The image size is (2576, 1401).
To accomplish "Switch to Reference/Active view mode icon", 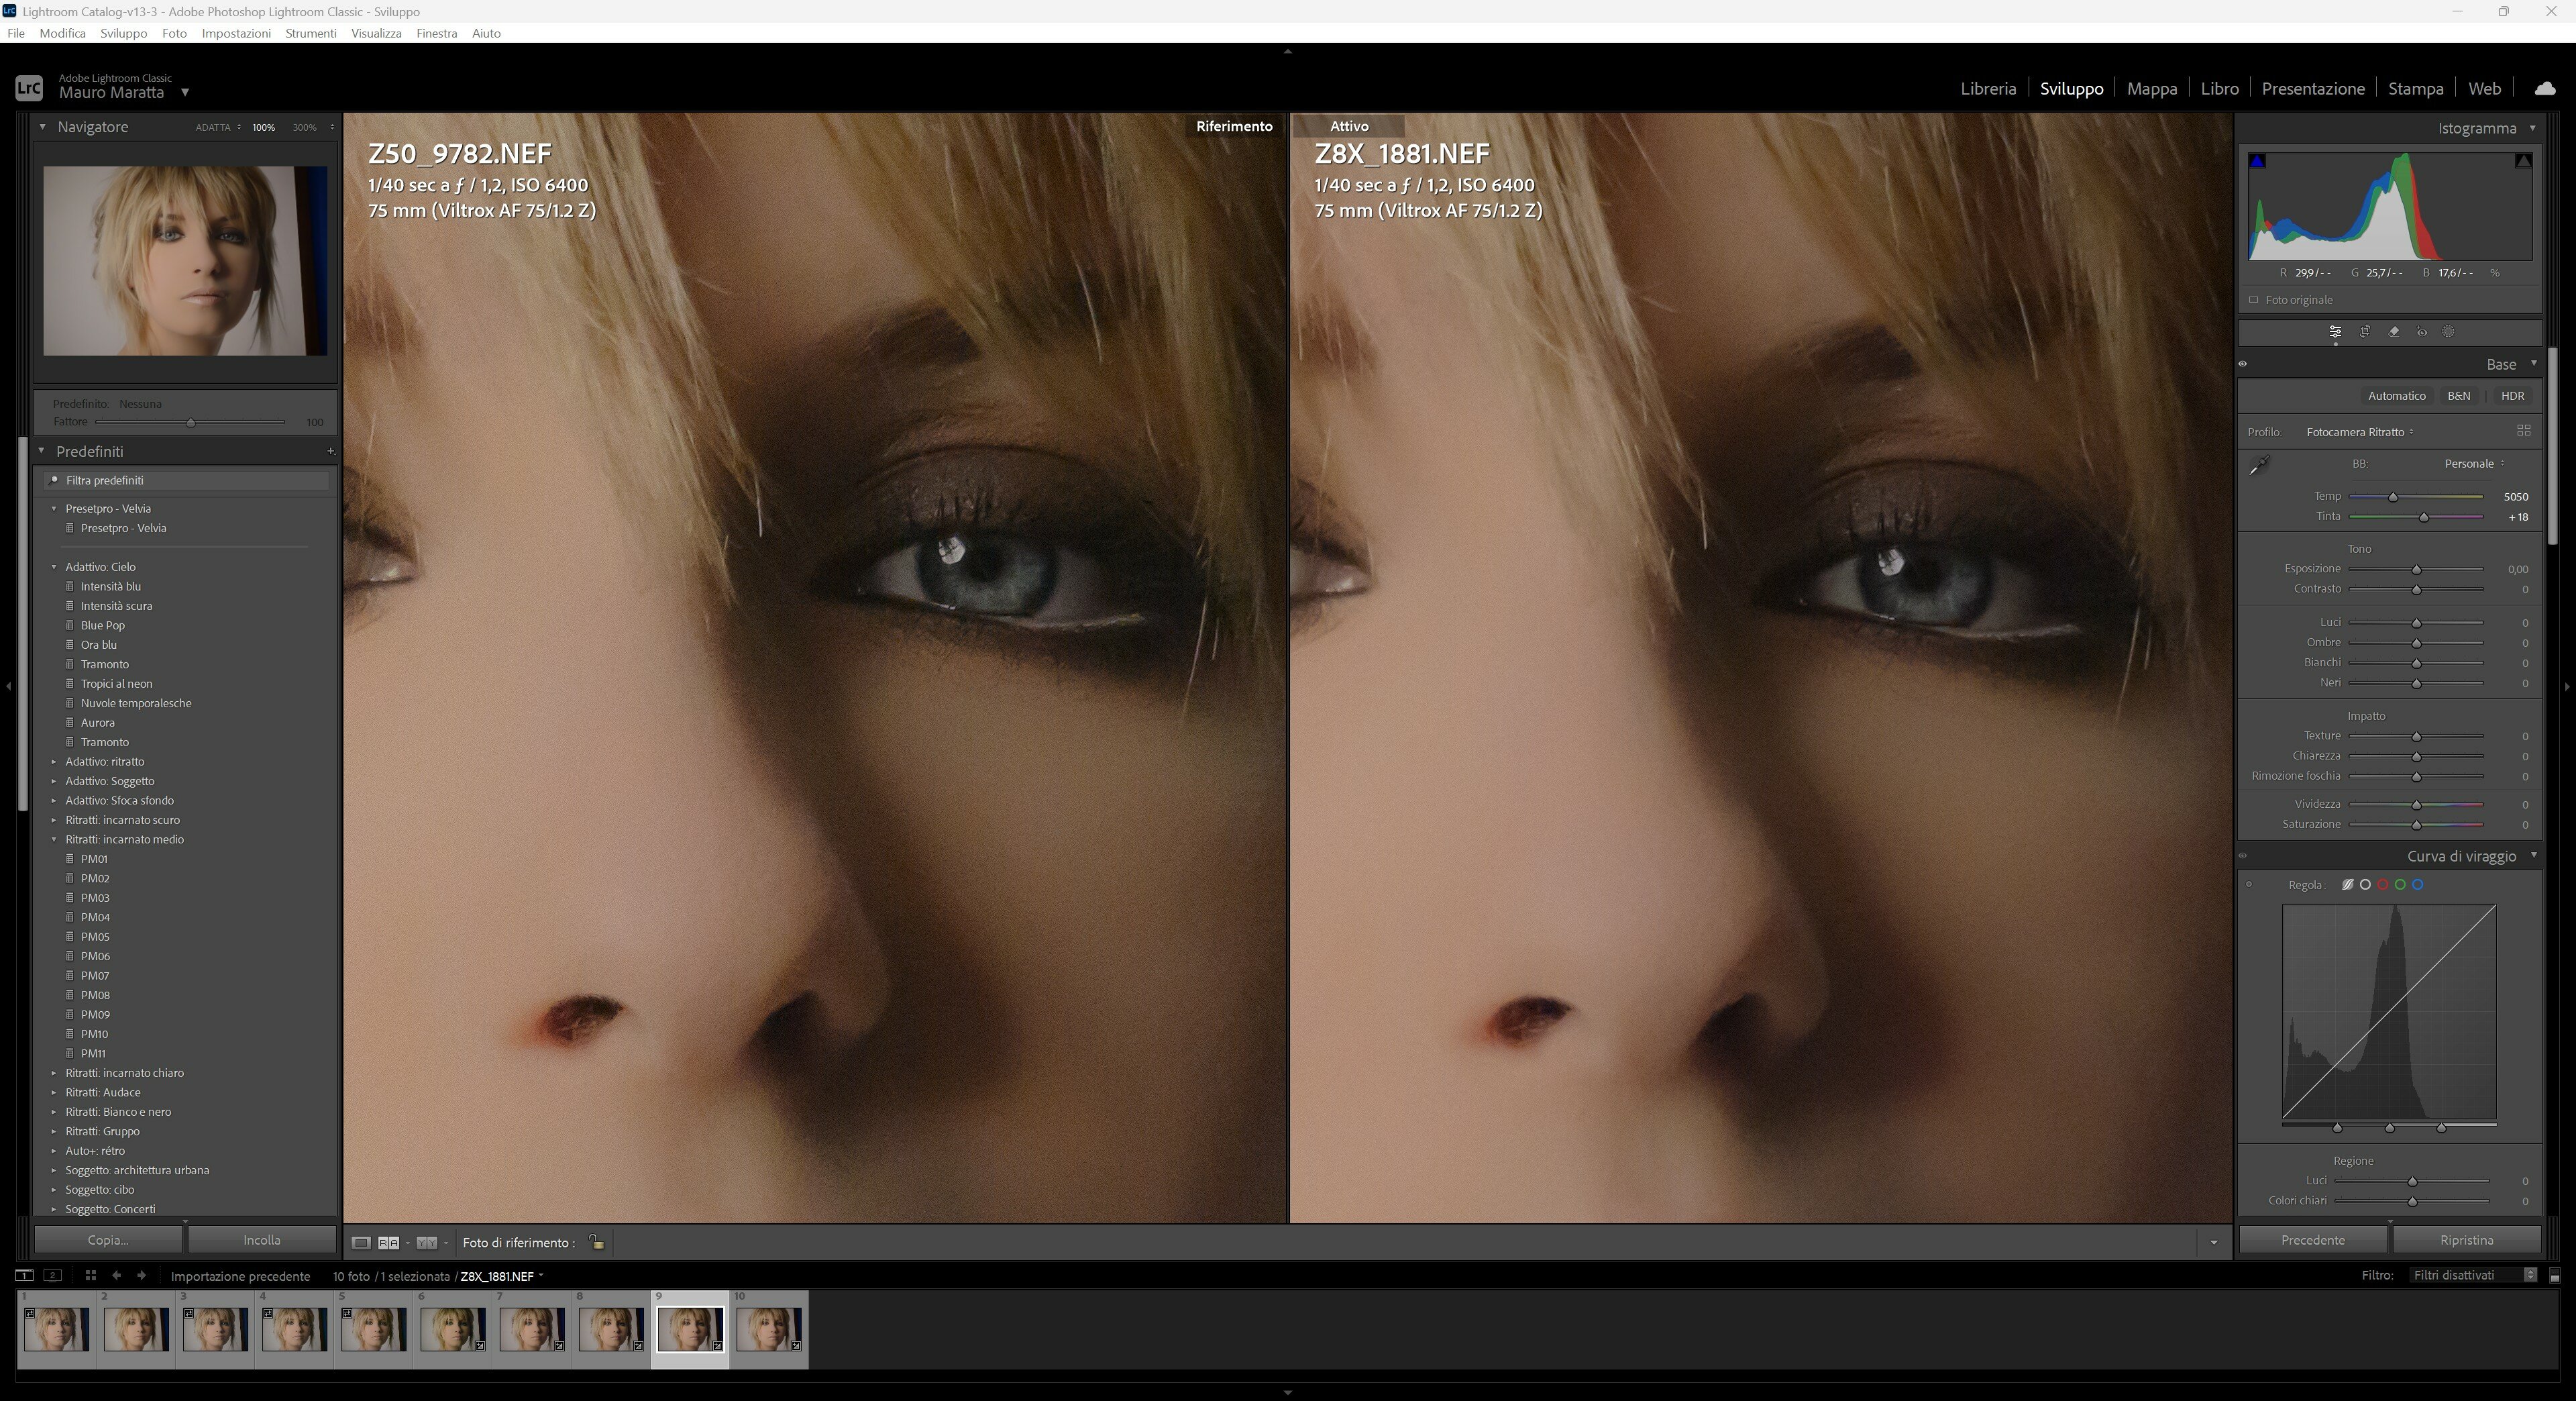I will 388,1243.
